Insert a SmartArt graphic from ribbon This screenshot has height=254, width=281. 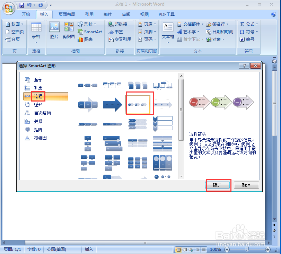90,32
